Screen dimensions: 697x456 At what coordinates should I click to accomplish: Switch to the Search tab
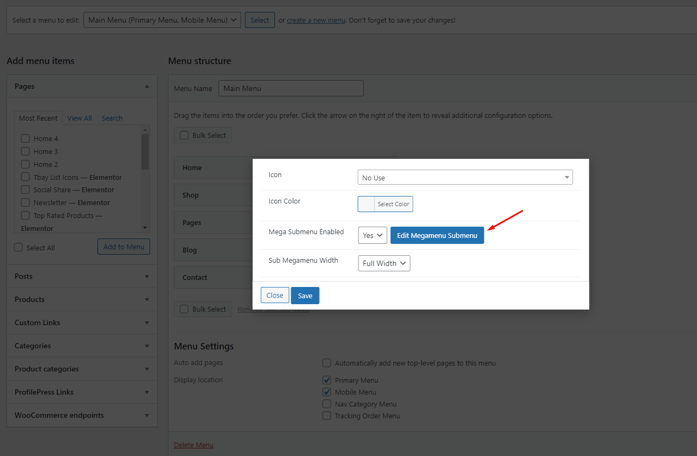(112, 118)
